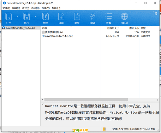Select navicatmonitor_v2.4.0.zip in the tree panel
The height and width of the screenshot is (133, 161).
tap(21, 28)
